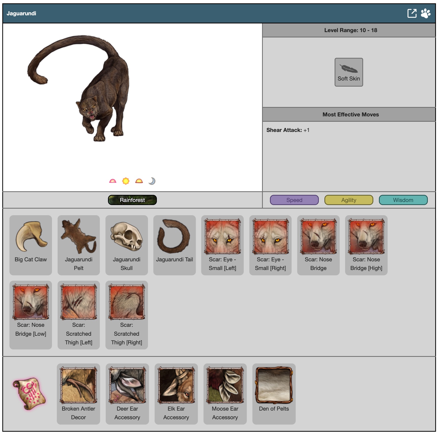Click the Jaguarundi title link
438x434 pixels.
click(21, 13)
